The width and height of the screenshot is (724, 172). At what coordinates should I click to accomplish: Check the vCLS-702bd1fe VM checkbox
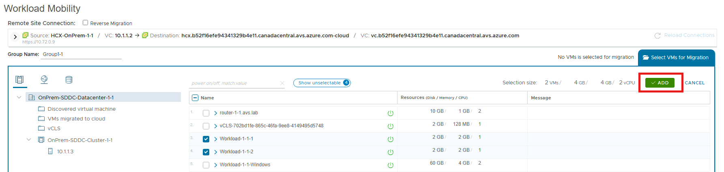pyautogui.click(x=206, y=126)
